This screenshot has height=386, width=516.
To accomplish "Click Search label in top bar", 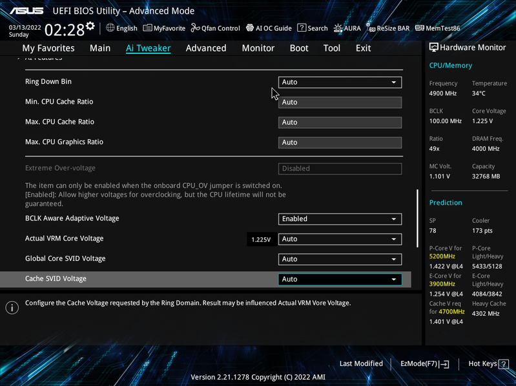I will [x=318, y=28].
